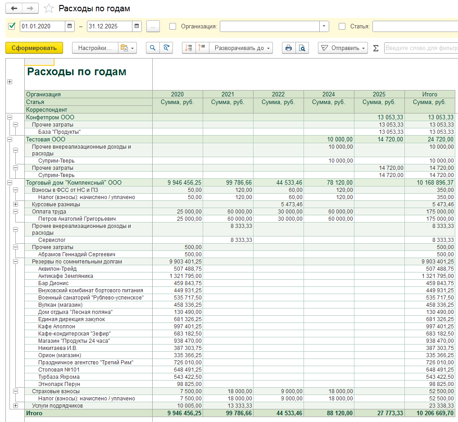Expand the Курсовые разницы group

point(16,204)
